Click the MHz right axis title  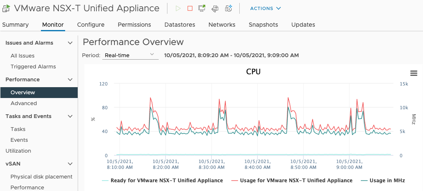point(413,119)
